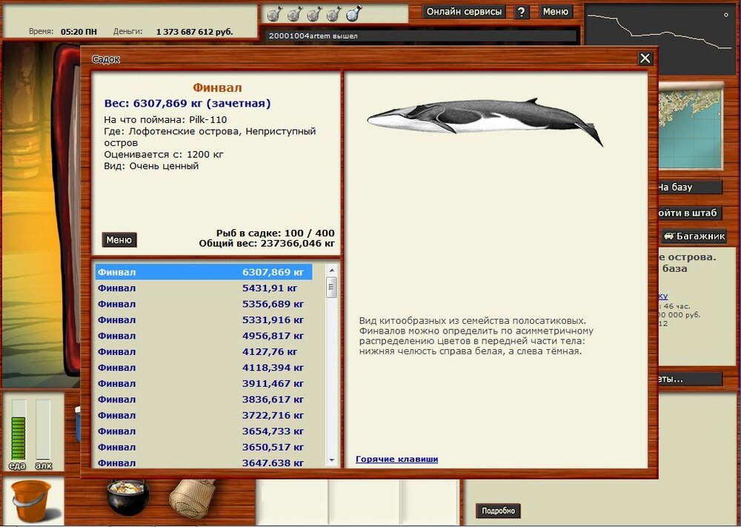This screenshot has height=527, width=741.
Task: Open the Горячие клавиши link
Action: (396, 460)
